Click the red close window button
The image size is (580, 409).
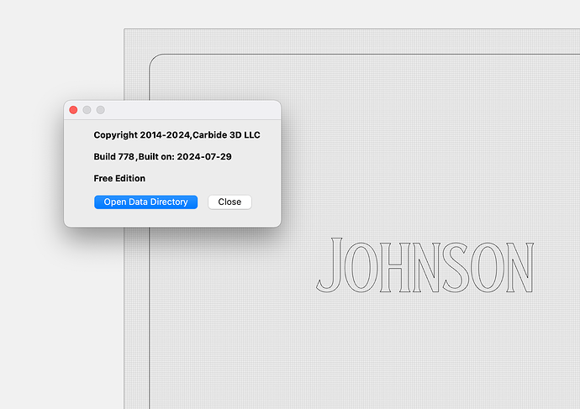point(73,110)
